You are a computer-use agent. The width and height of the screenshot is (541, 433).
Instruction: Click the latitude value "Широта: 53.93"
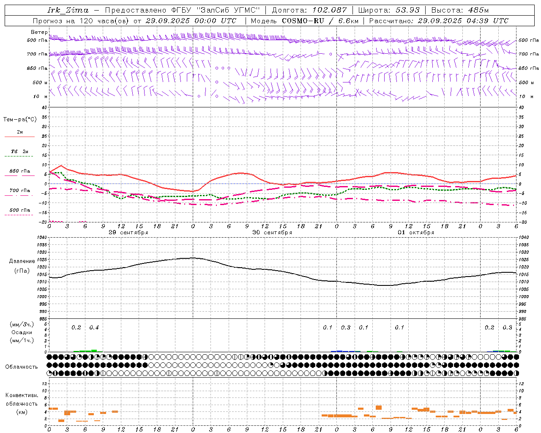[389, 10]
